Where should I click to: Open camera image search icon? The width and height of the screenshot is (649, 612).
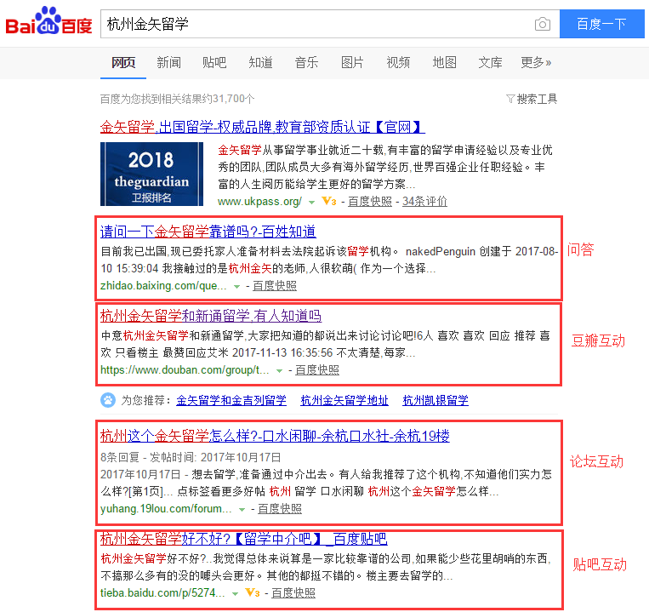[x=542, y=24]
